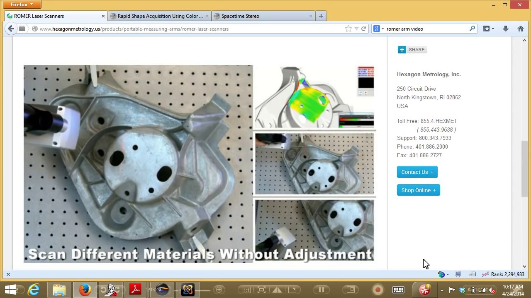
Task: Click the monitor icon in add-on bar
Action: tap(458, 274)
